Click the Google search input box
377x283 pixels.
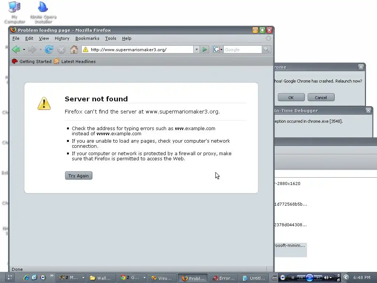tap(243, 50)
